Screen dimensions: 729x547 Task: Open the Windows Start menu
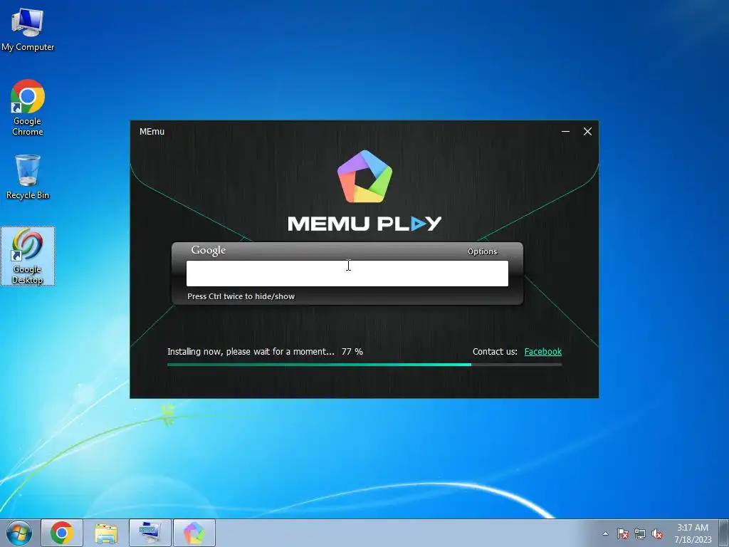(x=19, y=533)
